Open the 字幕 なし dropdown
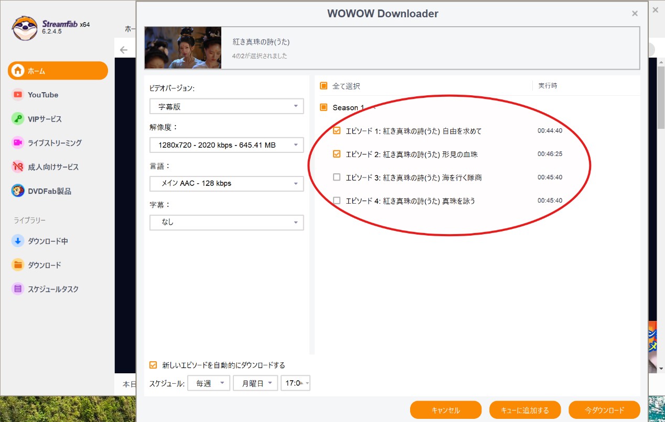The image size is (665, 422). 227,222
